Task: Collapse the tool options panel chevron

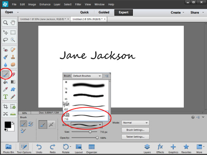Action: tap(203, 117)
